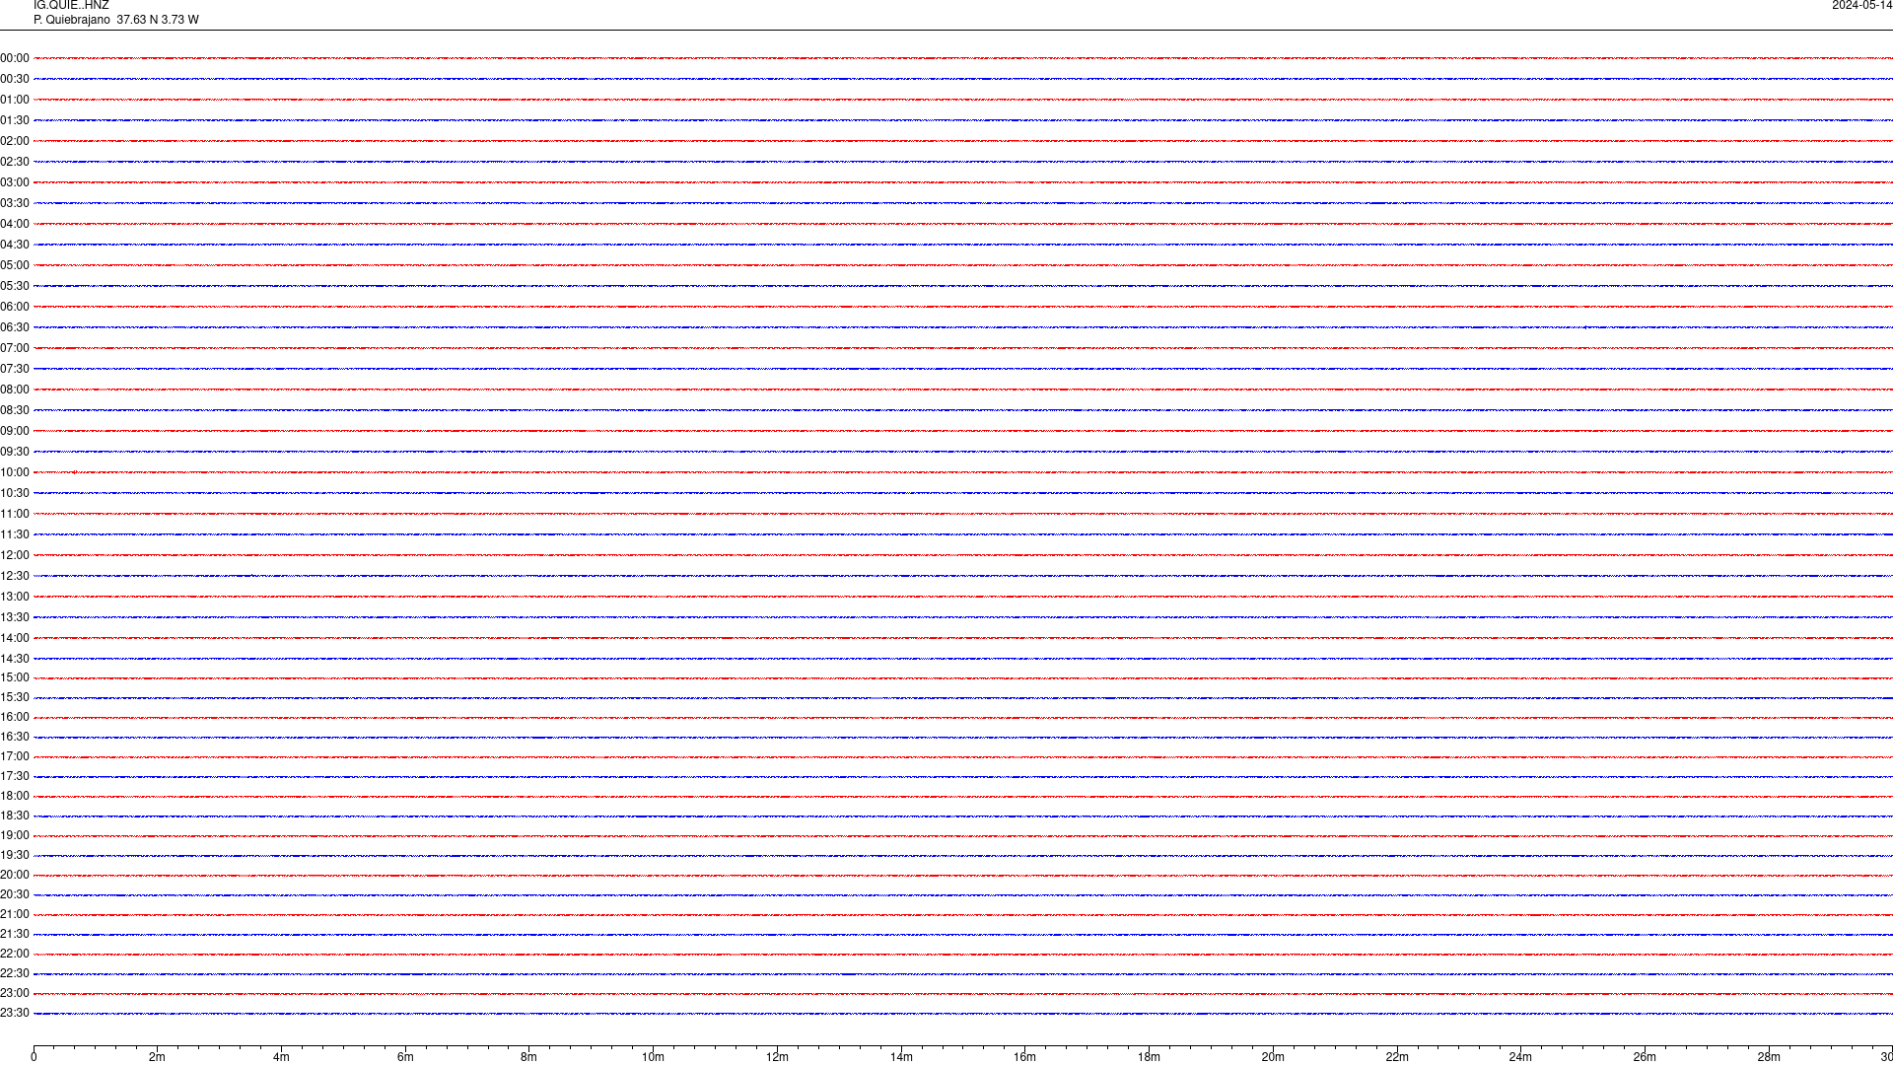Select the 12:30 trace time label
The height and width of the screenshot is (1065, 1893).
coord(15,576)
